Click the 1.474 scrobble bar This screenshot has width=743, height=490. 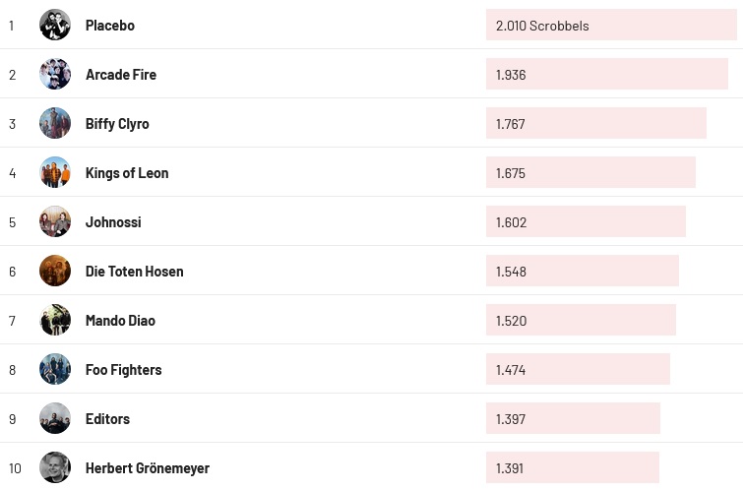click(578, 370)
